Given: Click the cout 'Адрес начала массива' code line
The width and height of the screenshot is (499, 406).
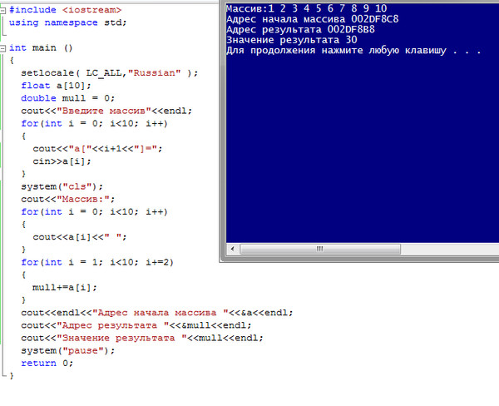Looking at the screenshot, I should tap(157, 313).
